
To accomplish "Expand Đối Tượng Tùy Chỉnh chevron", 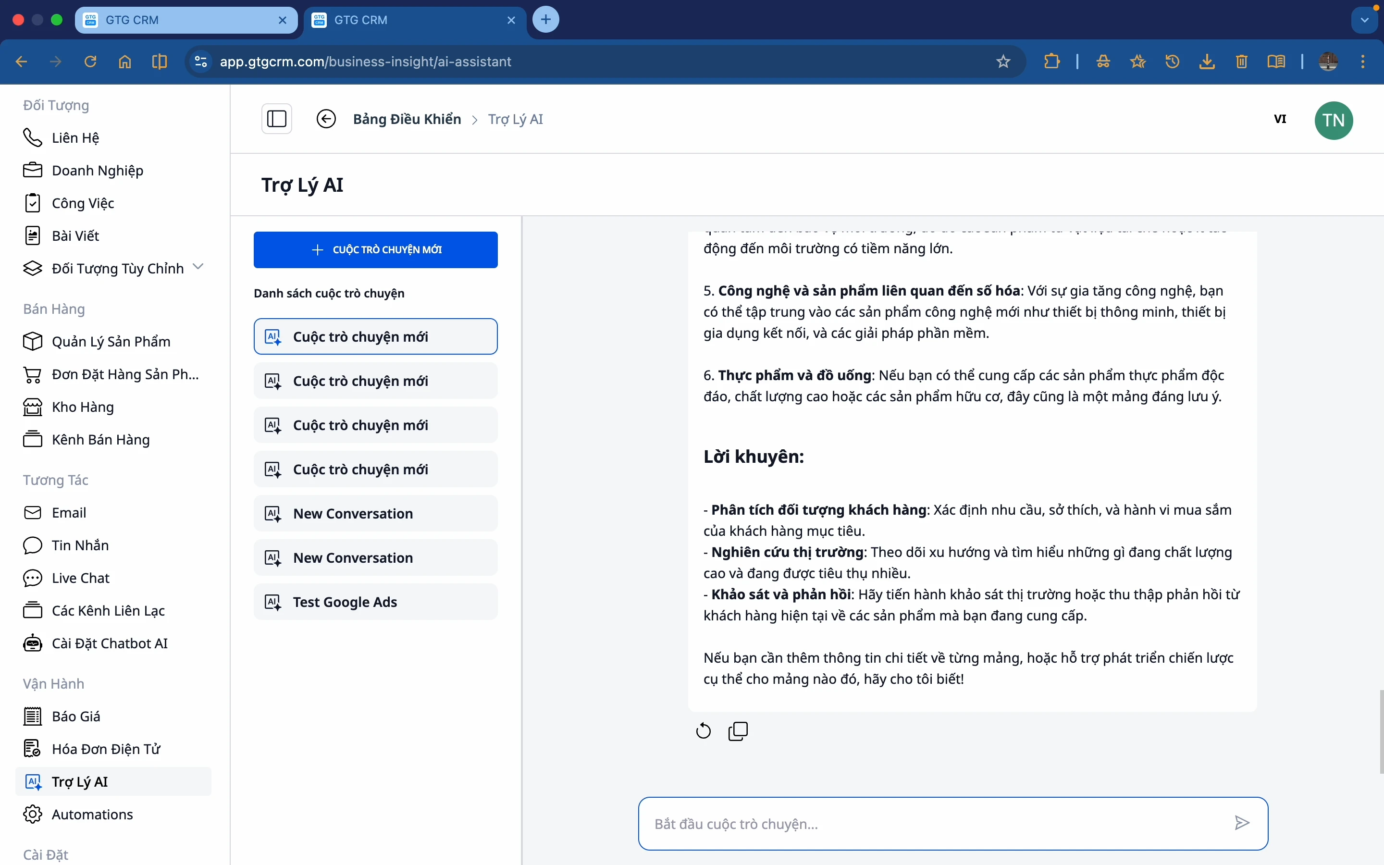I will 198,267.
